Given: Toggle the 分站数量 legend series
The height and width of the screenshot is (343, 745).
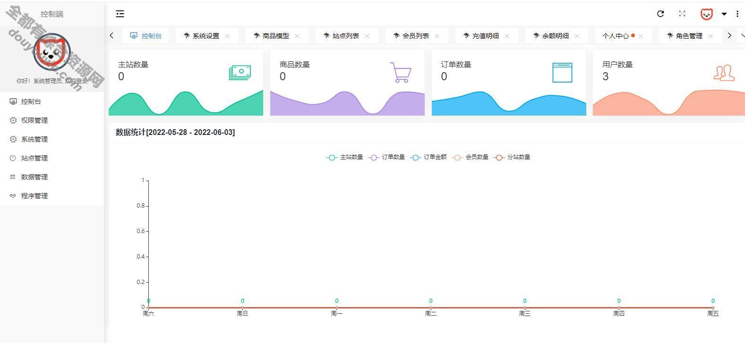Looking at the screenshot, I should pos(512,157).
